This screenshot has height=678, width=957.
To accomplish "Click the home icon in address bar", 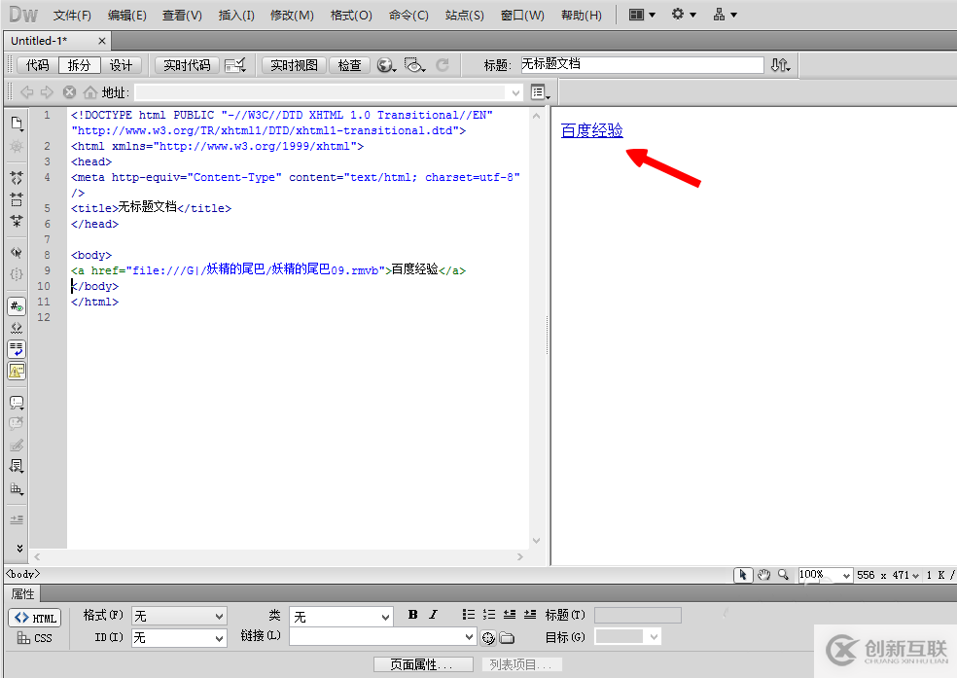I will [89, 92].
